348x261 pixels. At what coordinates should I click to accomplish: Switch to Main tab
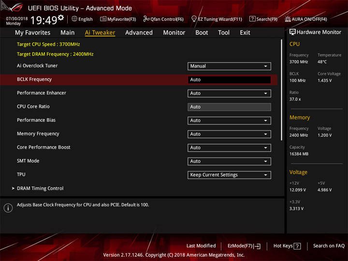point(68,33)
